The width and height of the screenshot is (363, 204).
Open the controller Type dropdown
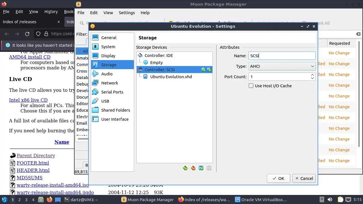point(282,66)
